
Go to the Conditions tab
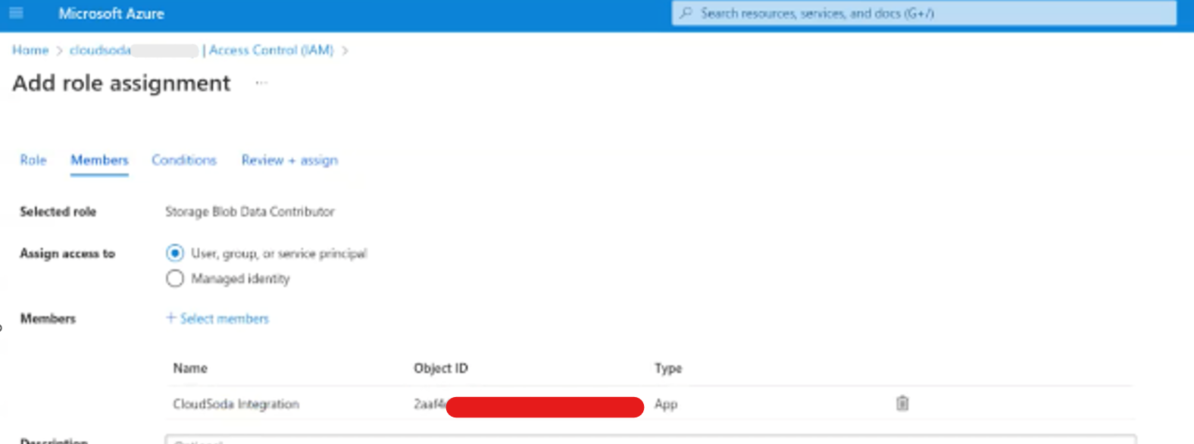click(184, 160)
